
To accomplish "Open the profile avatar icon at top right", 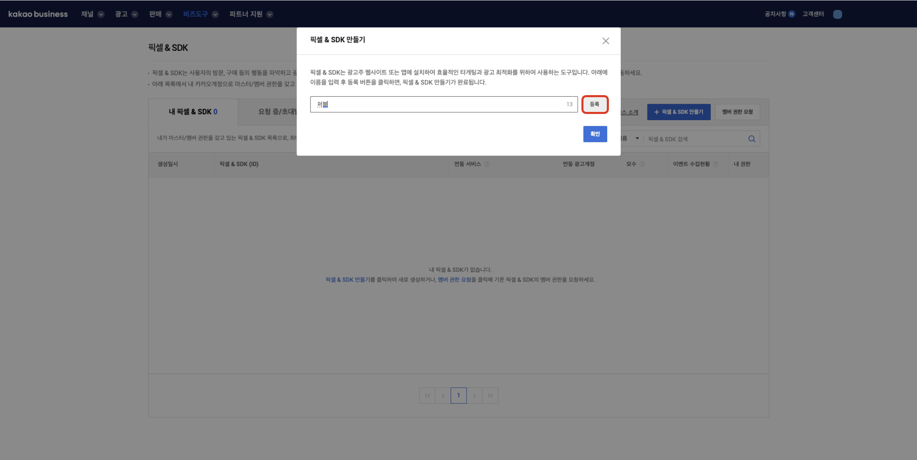I will pos(838,14).
